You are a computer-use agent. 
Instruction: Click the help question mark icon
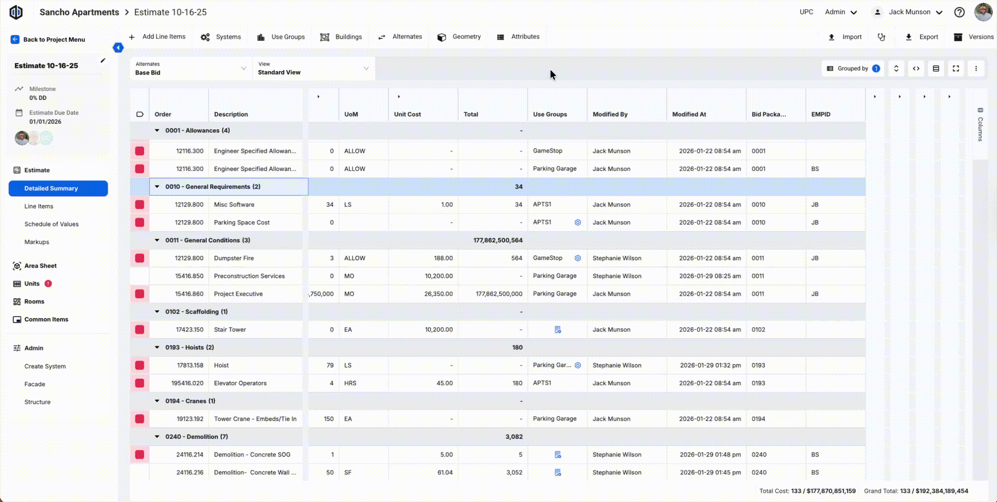point(959,13)
